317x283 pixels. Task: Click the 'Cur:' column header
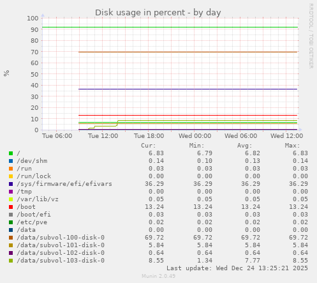[x=149, y=146]
